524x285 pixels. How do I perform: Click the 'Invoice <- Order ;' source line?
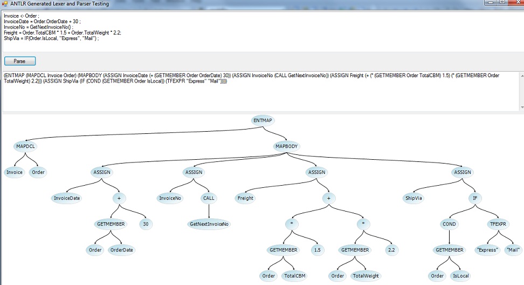pyautogui.click(x=22, y=16)
